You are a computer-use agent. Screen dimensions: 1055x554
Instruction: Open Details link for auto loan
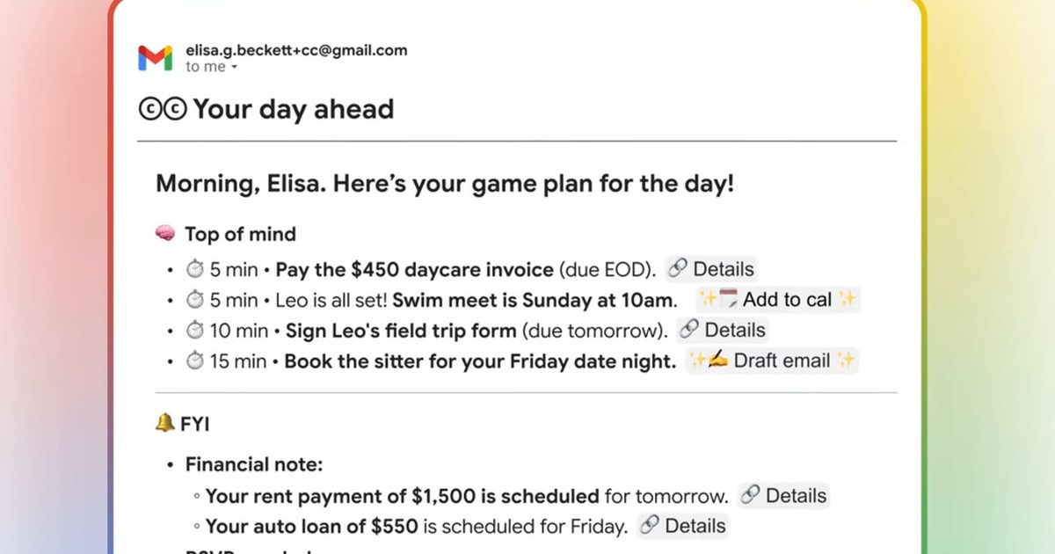click(x=682, y=527)
